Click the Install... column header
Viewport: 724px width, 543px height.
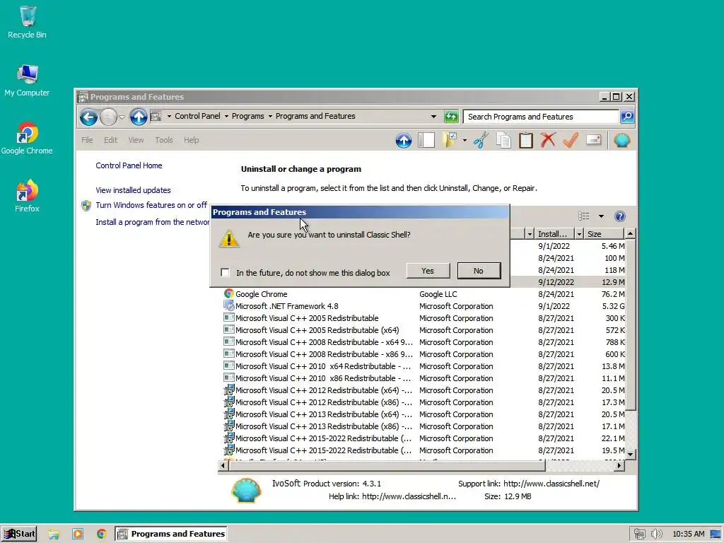pyautogui.click(x=554, y=234)
